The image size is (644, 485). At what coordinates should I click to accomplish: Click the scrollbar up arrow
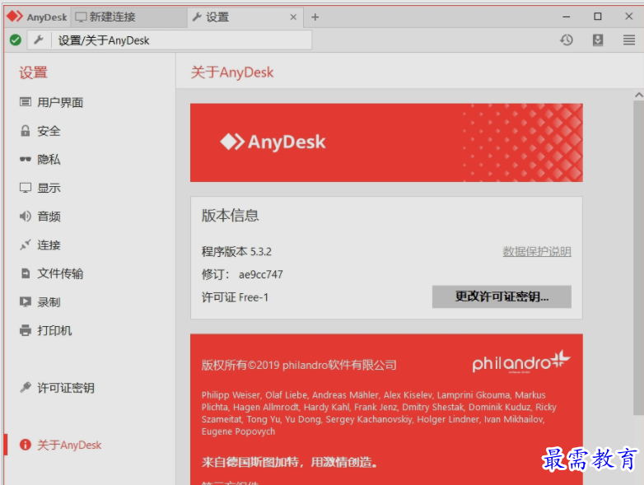(639, 95)
